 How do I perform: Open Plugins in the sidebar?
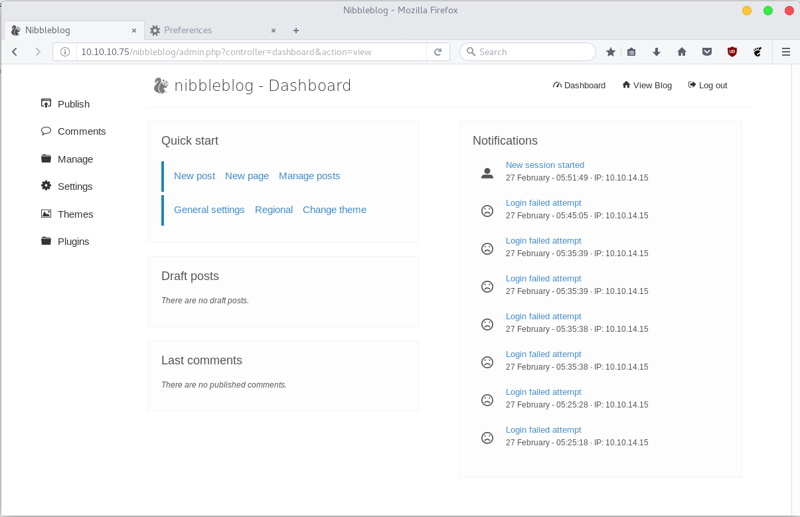[73, 242]
